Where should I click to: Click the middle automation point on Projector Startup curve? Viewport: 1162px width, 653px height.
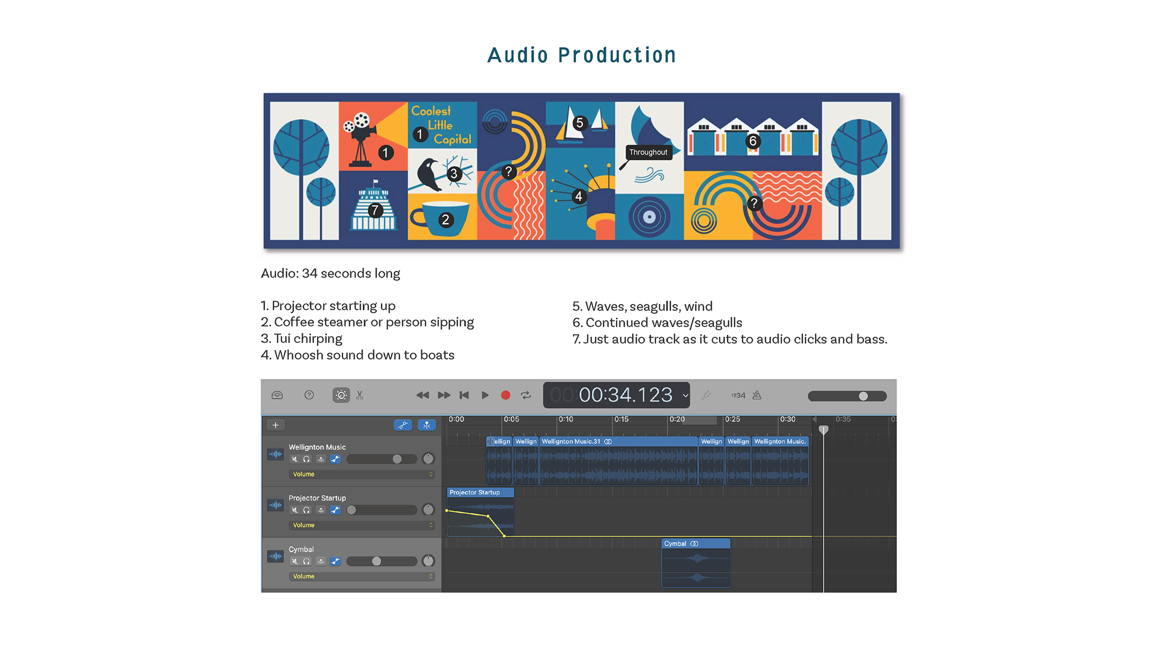point(488,516)
